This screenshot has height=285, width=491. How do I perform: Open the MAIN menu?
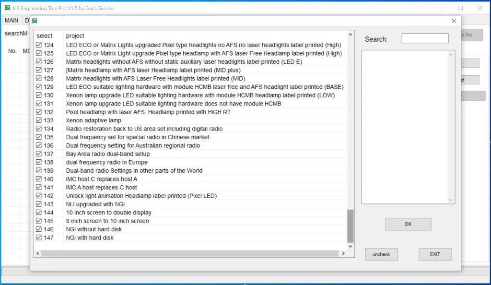(x=12, y=21)
